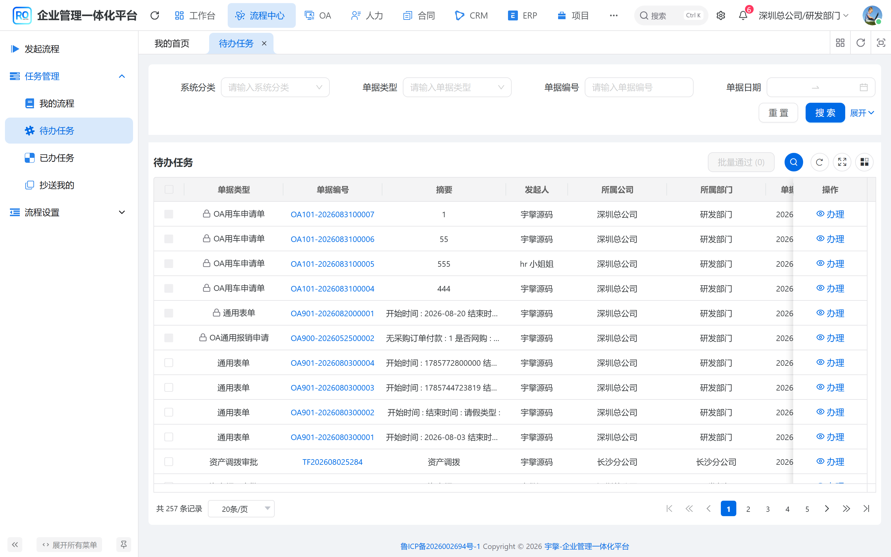Open the settings gear icon
Image resolution: width=891 pixels, height=557 pixels.
[x=721, y=15]
